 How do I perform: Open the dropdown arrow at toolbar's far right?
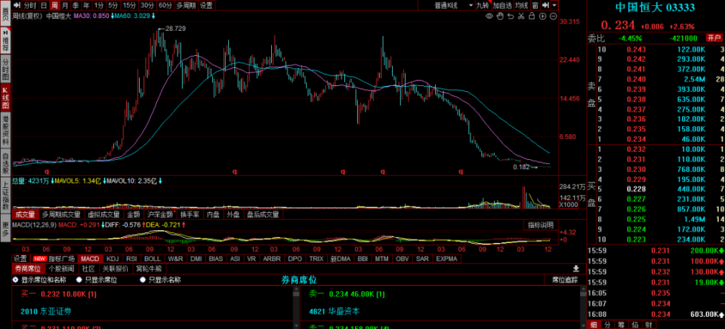click(x=554, y=5)
